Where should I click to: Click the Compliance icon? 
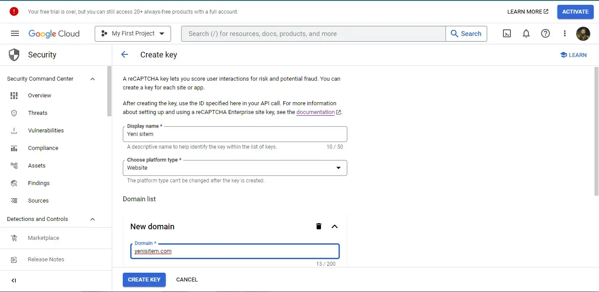pyautogui.click(x=14, y=148)
